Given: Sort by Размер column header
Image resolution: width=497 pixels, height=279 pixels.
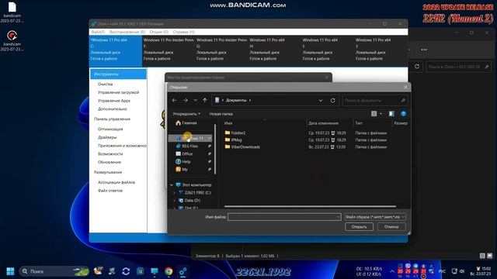Looking at the screenshot, I should click(x=401, y=123).
